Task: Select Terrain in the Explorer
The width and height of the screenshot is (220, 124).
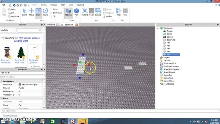Action: pyautogui.click(x=169, y=31)
